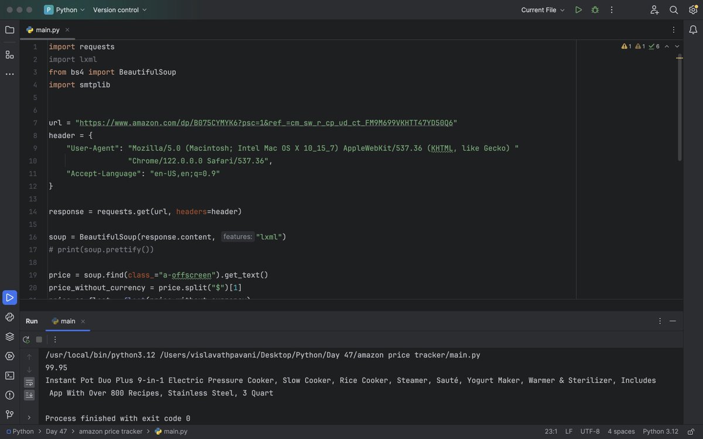Viewport: 703px width, 439px height.
Task: Debug the current file with bug icon
Action: (x=595, y=10)
